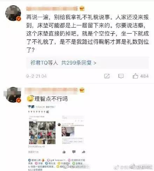The width and height of the screenshot is (154, 171).
Task: Click the 9-2 21:04 timestamp
Action: click(x=36, y=76)
